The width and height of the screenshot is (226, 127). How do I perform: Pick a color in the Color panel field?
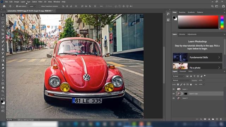198,22
